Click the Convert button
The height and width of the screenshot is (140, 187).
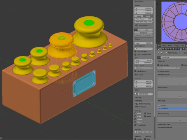click(x=148, y=35)
